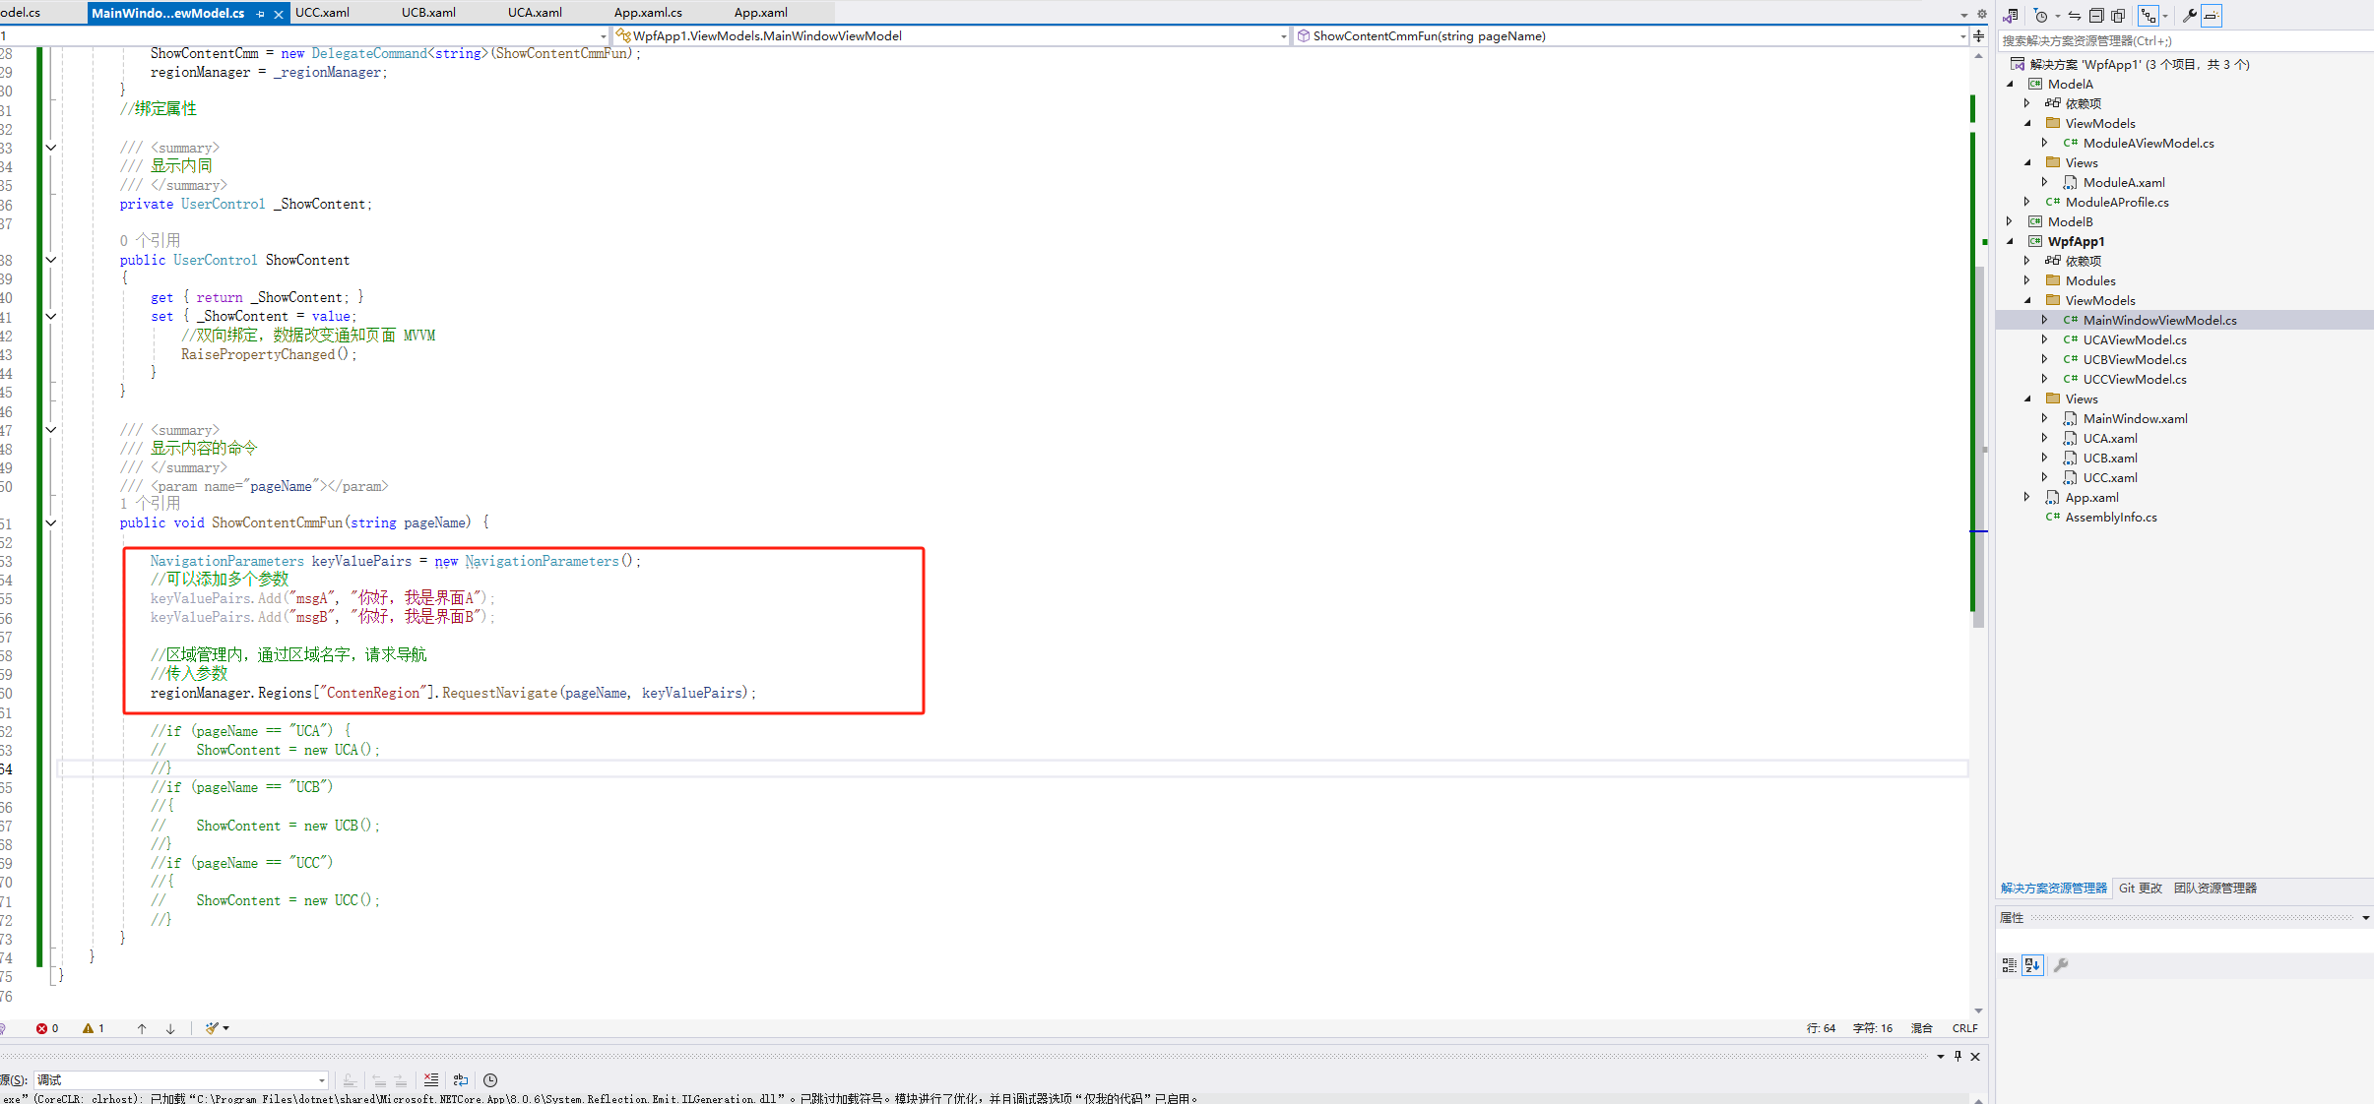Toggle Preview Selected Items button
The height and width of the screenshot is (1104, 2374).
click(x=2212, y=16)
